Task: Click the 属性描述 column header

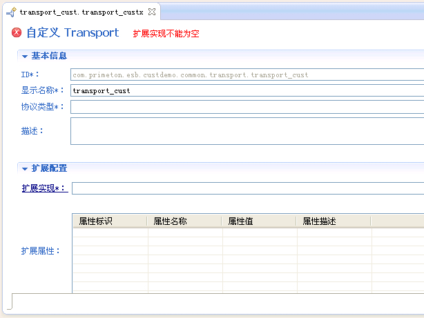Action: 333,221
